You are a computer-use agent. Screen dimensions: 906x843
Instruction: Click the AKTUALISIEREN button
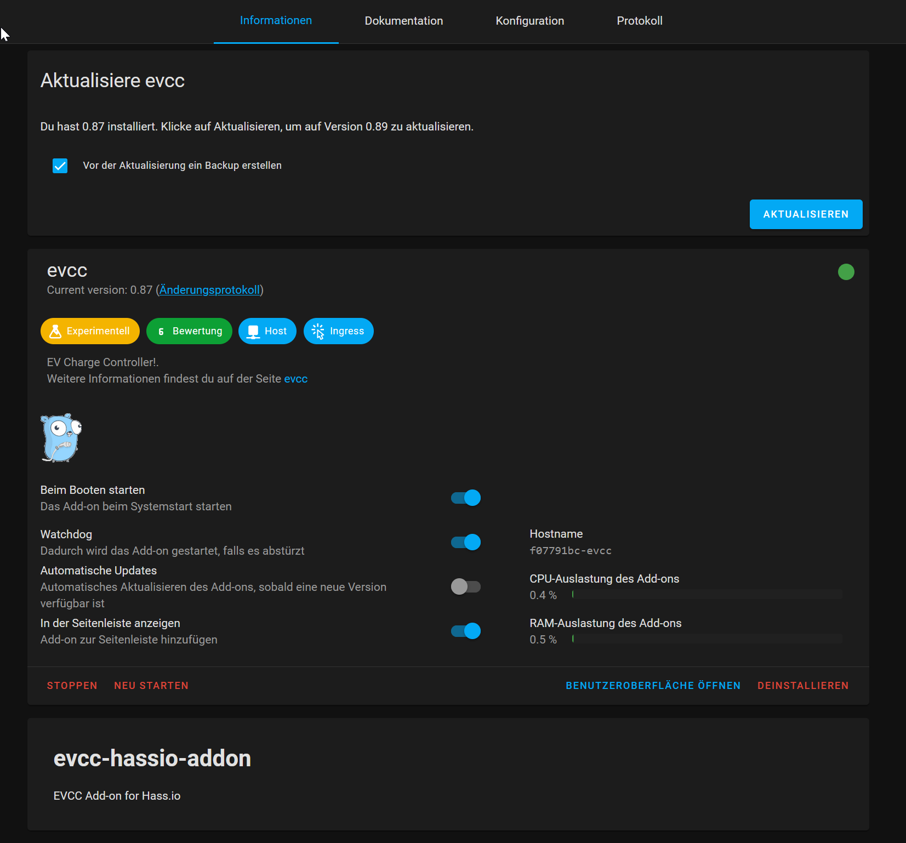point(806,214)
